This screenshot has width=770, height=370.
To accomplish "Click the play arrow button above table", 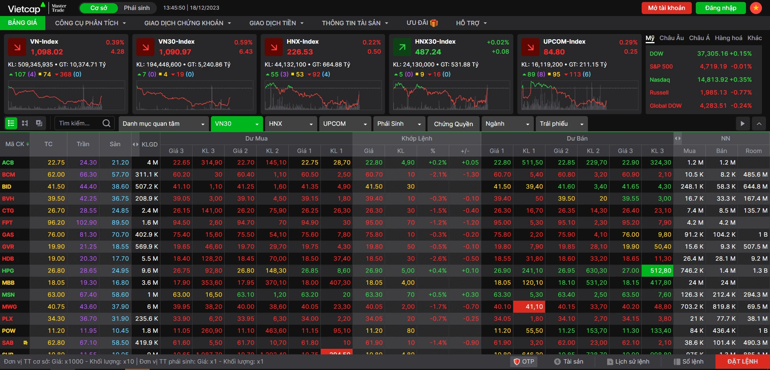I will pyautogui.click(x=742, y=124).
